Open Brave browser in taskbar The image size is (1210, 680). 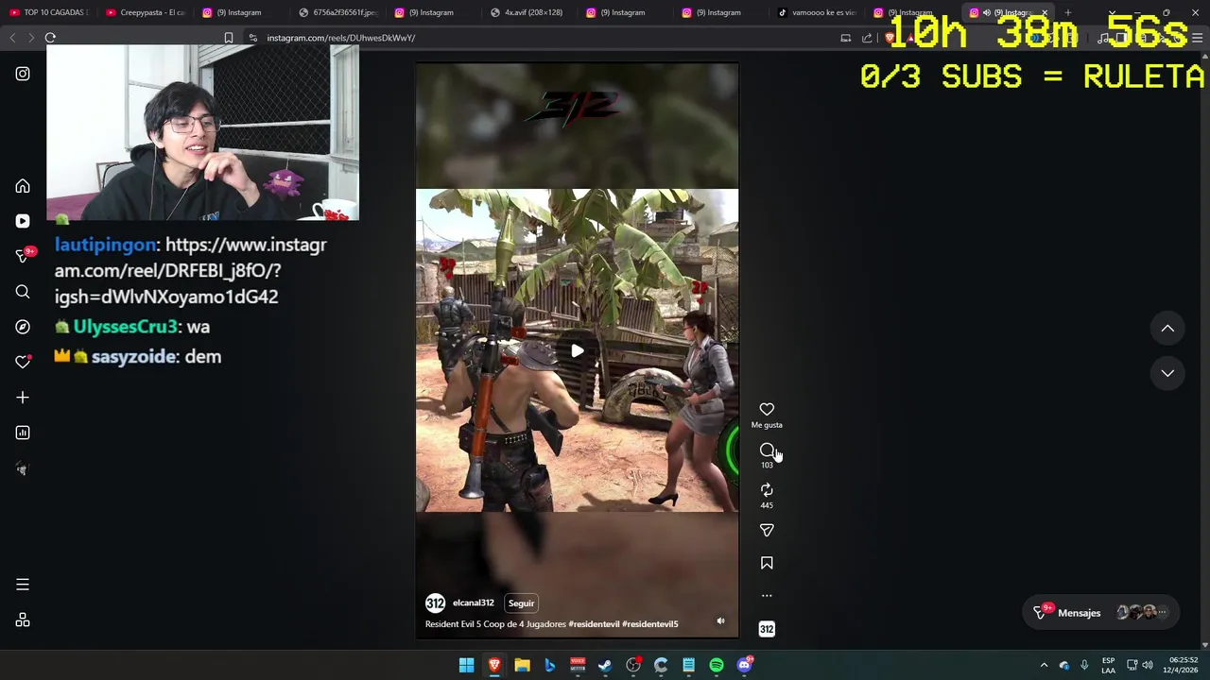tap(494, 666)
